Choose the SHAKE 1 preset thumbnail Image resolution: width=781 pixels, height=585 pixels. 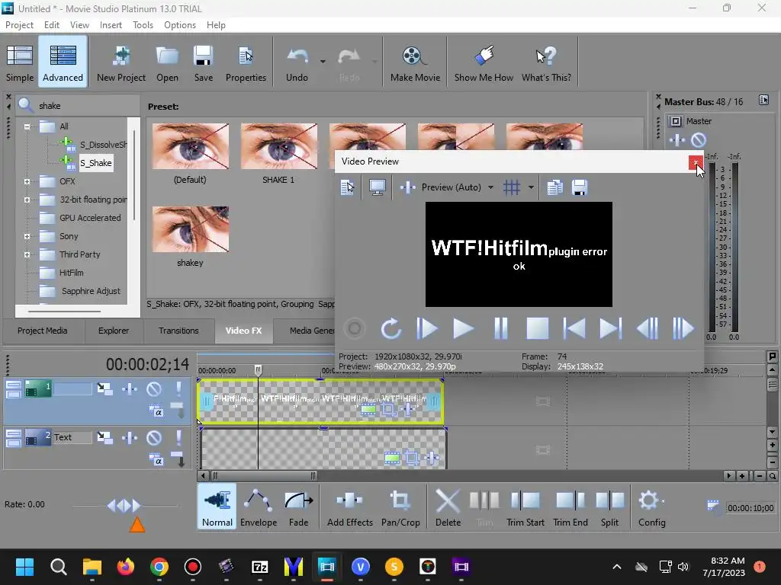(279, 146)
